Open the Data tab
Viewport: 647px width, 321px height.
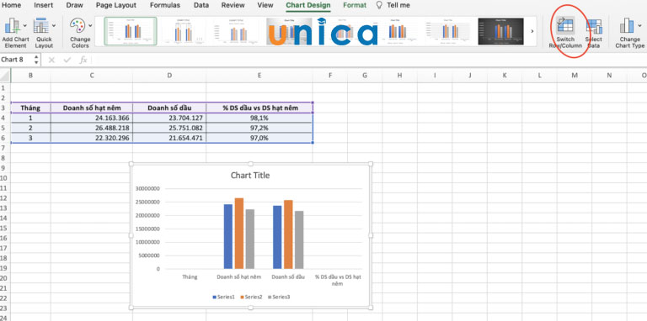coord(201,5)
